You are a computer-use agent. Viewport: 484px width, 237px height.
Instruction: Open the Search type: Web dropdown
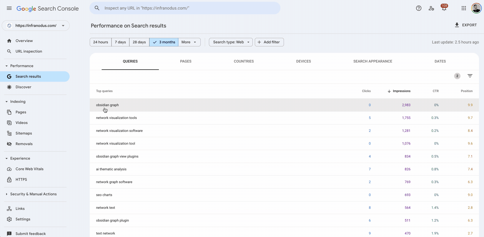231,42
